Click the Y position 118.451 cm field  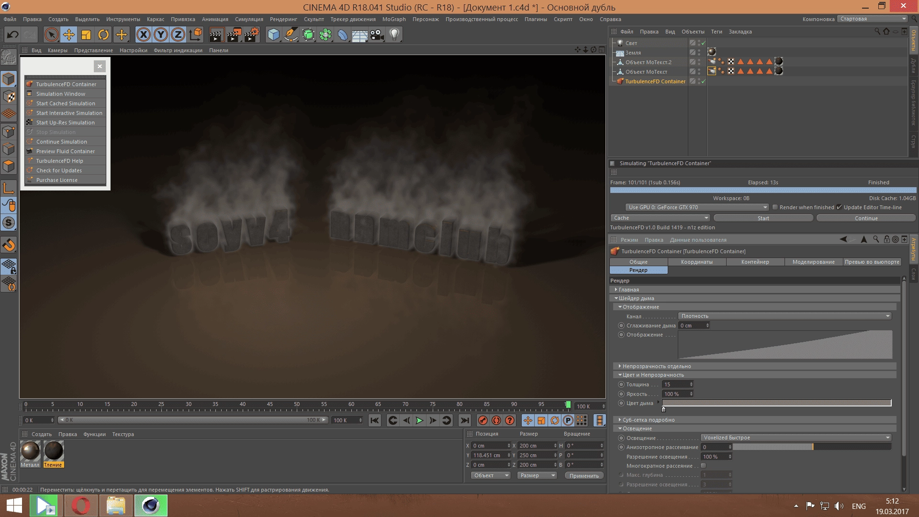[491, 455]
